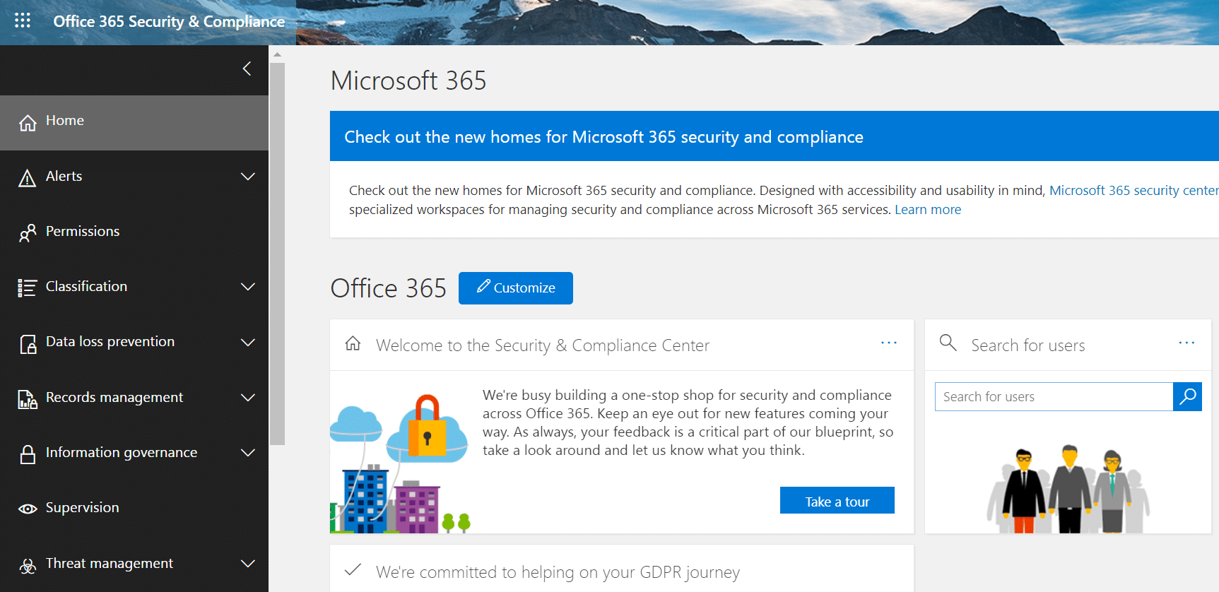This screenshot has width=1219, height=592.
Task: Collapse the navigation pane with the arrow
Action: [246, 69]
